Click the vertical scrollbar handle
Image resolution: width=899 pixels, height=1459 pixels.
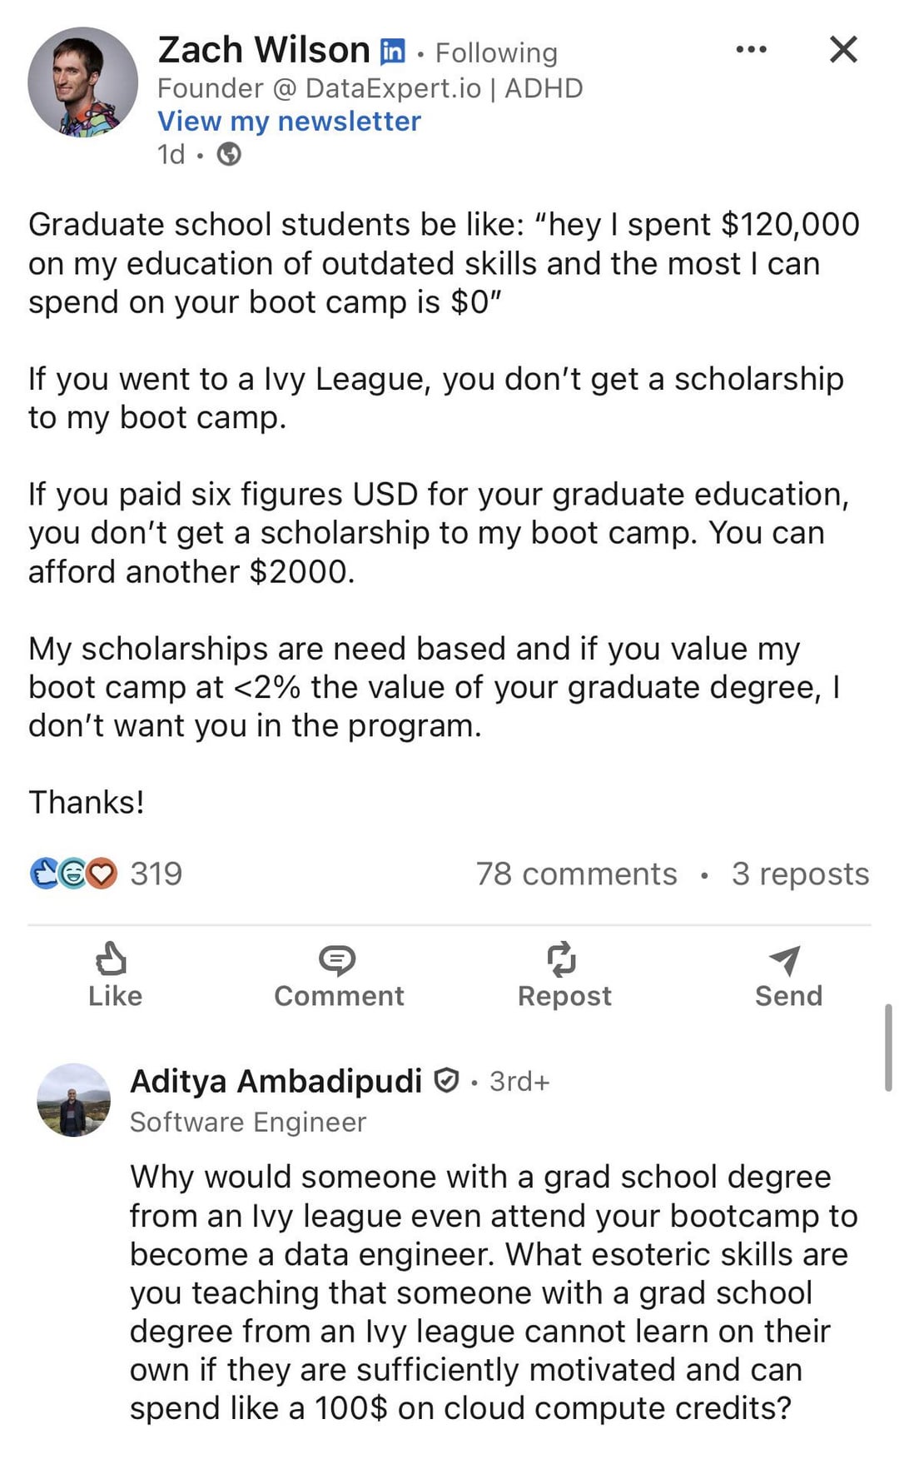coord(888,1048)
